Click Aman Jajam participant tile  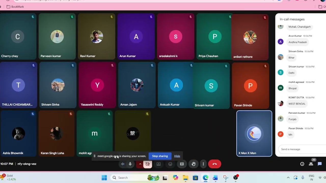tap(137, 85)
